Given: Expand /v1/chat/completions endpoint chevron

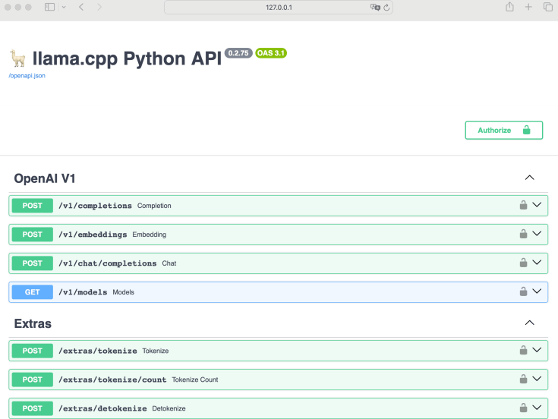Looking at the screenshot, I should [537, 262].
